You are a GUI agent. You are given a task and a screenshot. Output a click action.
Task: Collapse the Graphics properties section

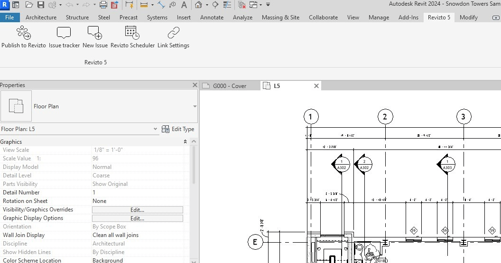[x=185, y=142]
